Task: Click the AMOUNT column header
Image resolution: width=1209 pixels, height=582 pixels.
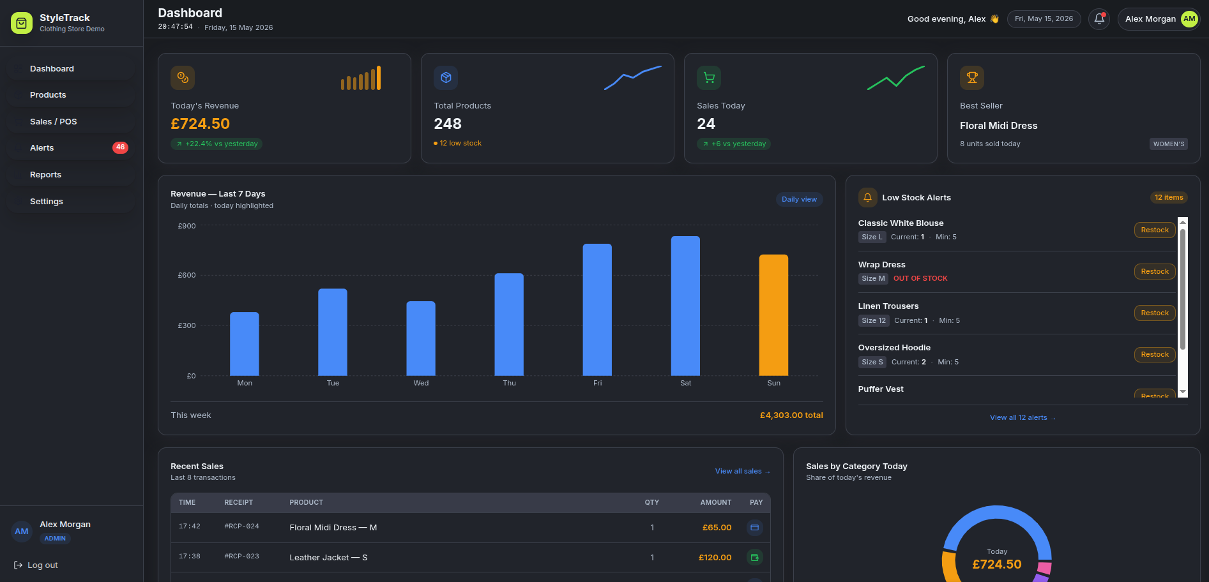Action: coord(715,503)
